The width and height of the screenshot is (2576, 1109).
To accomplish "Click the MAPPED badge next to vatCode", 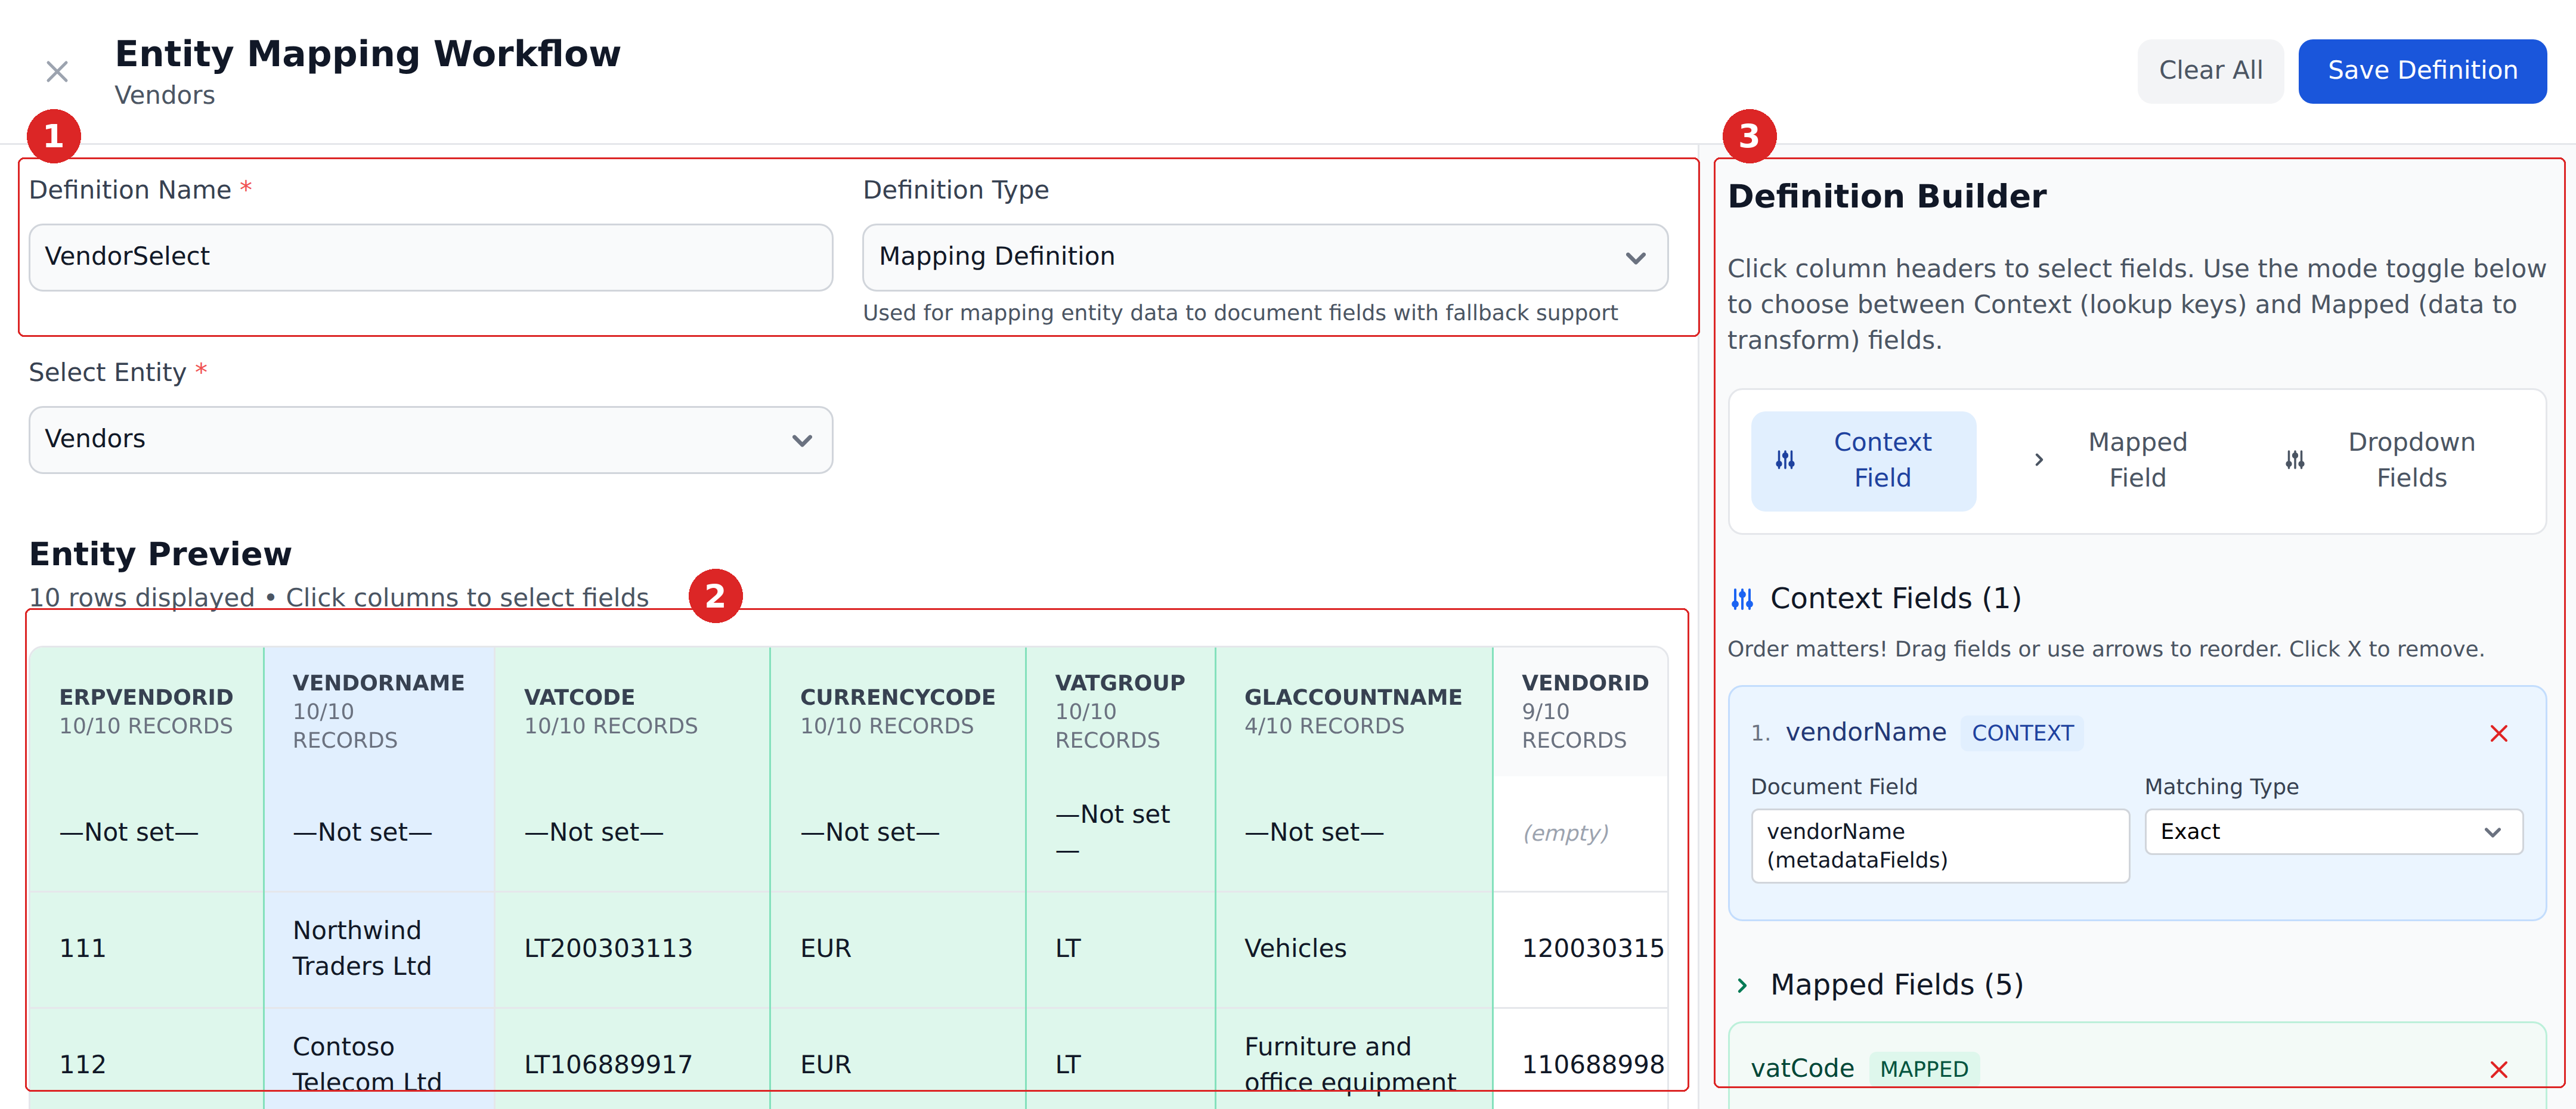I will (x=1924, y=1070).
